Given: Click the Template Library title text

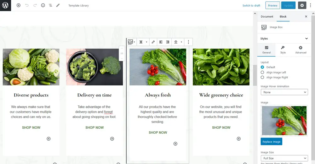Looking at the screenshot, I should click(78, 5).
